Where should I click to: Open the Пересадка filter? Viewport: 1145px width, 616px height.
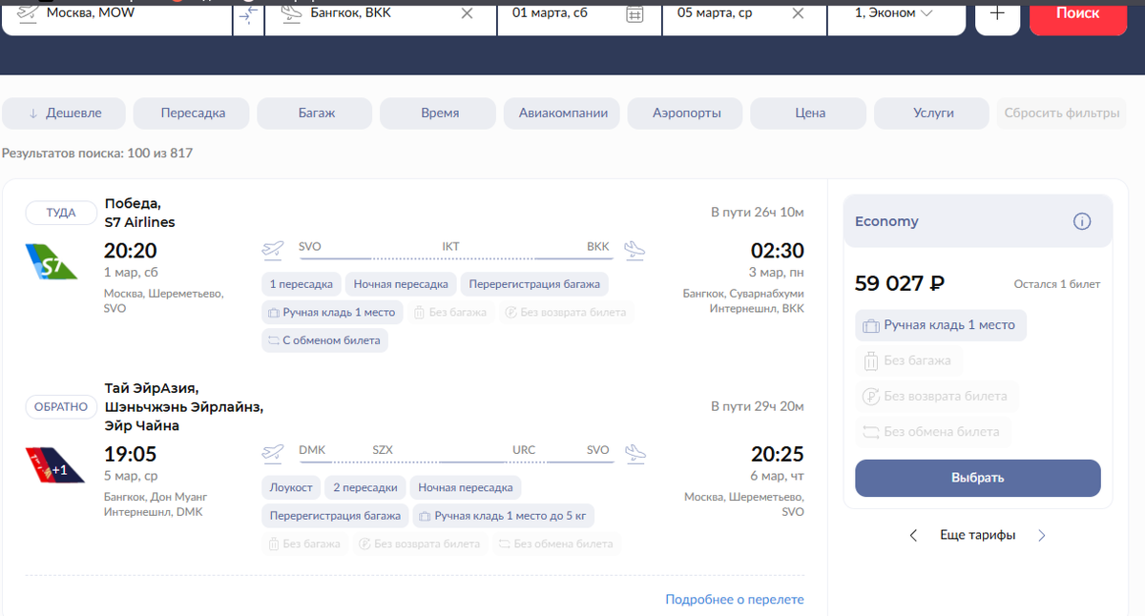point(193,113)
